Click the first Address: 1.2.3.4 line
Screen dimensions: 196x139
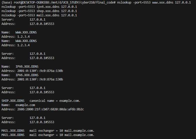pyautogui.click(x=16, y=37)
